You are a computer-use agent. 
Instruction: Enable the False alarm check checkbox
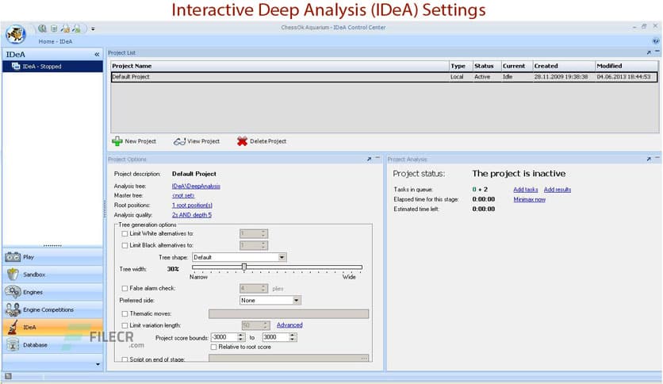125,288
